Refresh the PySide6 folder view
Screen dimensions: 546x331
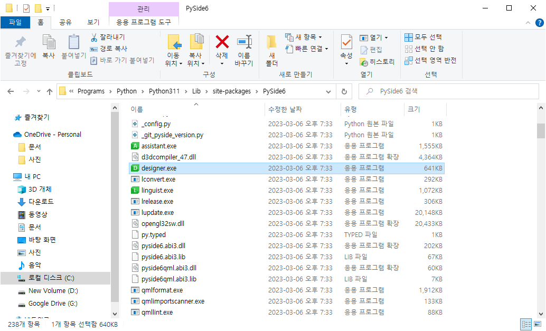pyautogui.click(x=344, y=91)
